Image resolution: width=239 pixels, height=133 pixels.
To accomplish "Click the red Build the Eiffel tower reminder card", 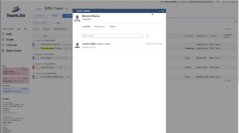I will click(15, 72).
